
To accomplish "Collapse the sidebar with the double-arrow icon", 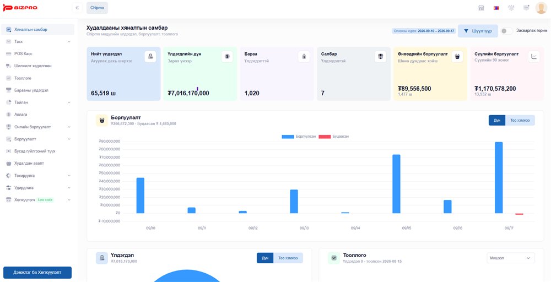I will (x=77, y=8).
